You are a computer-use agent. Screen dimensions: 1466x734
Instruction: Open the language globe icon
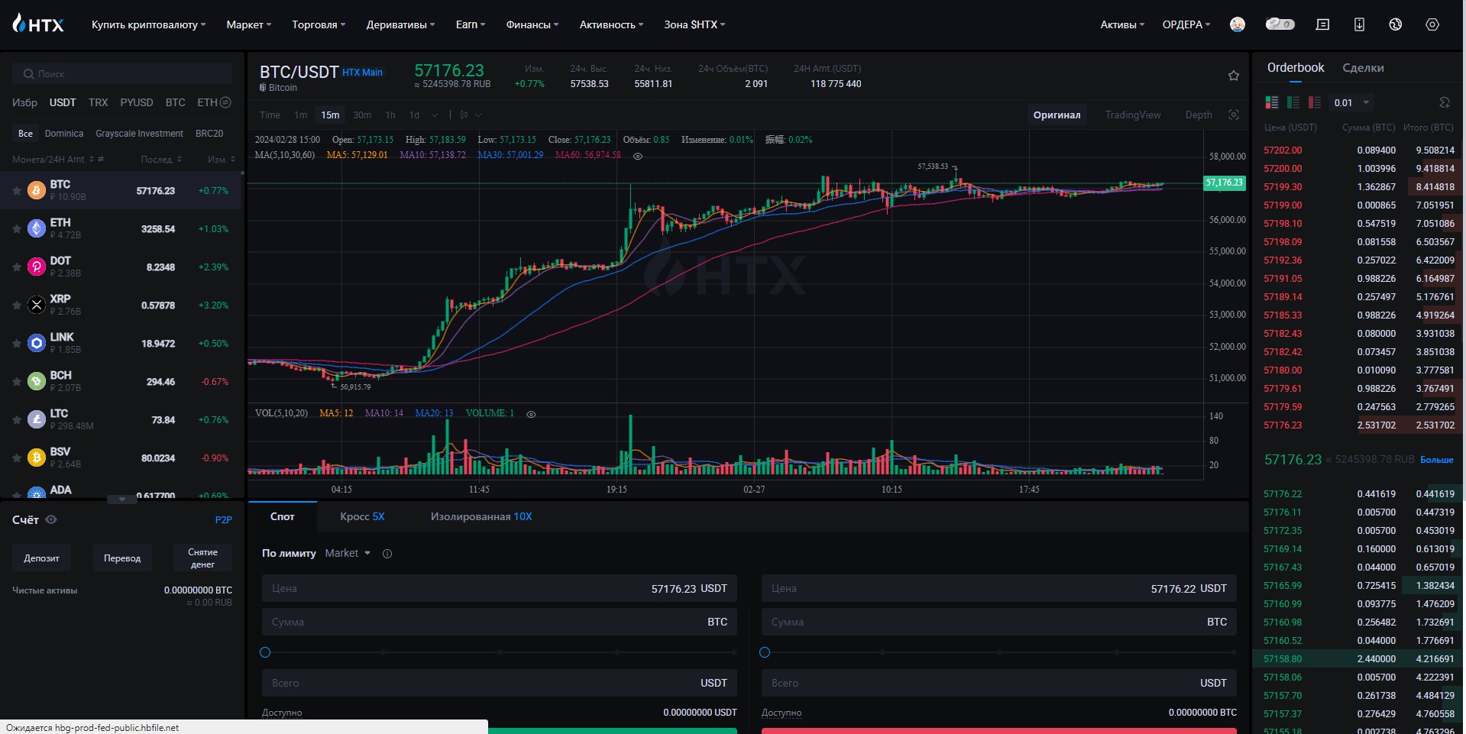click(x=1396, y=24)
